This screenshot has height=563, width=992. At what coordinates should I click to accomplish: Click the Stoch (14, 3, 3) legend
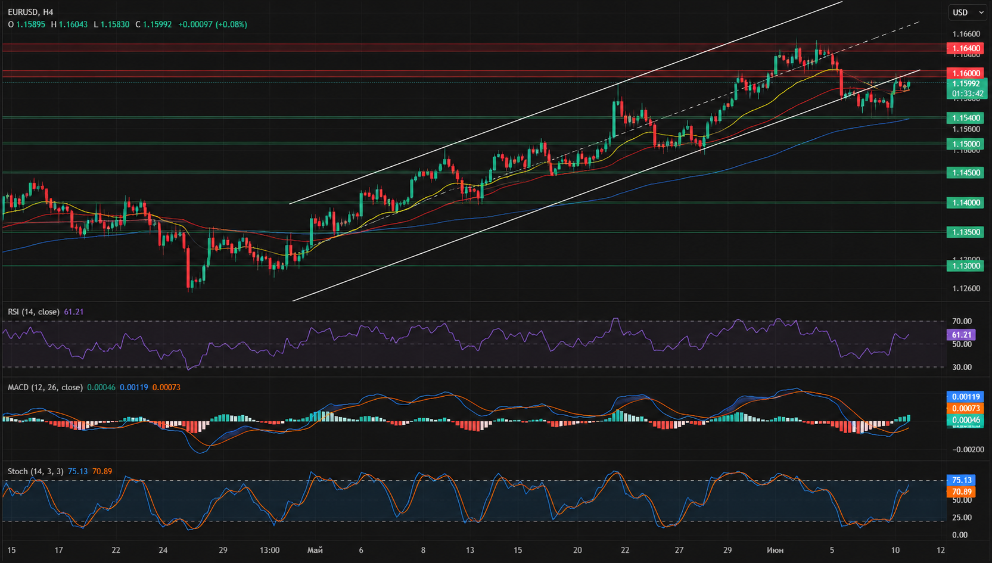click(x=36, y=471)
